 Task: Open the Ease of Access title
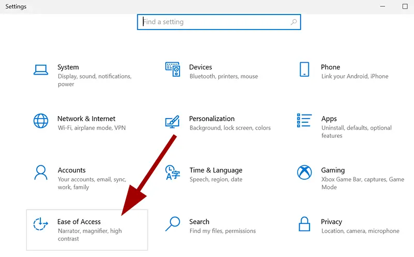tap(79, 222)
